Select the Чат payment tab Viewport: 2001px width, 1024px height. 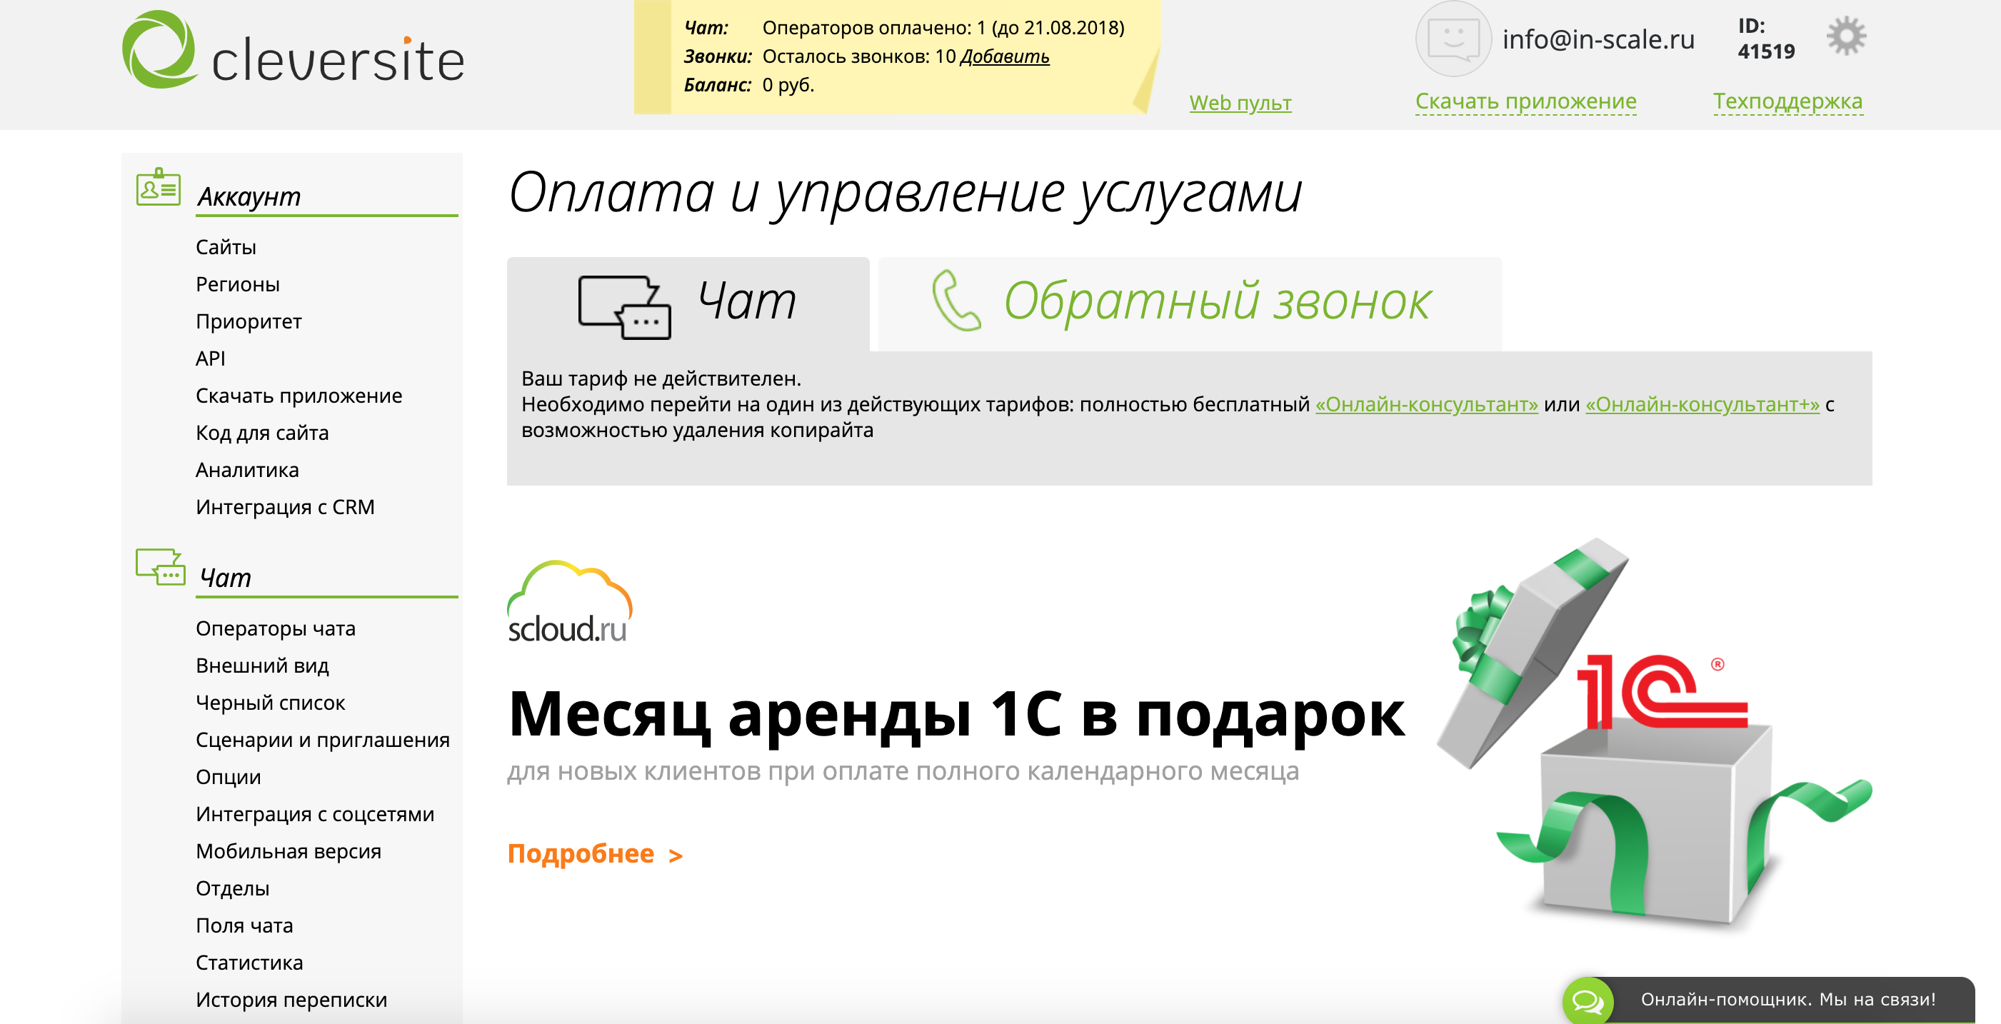(688, 303)
